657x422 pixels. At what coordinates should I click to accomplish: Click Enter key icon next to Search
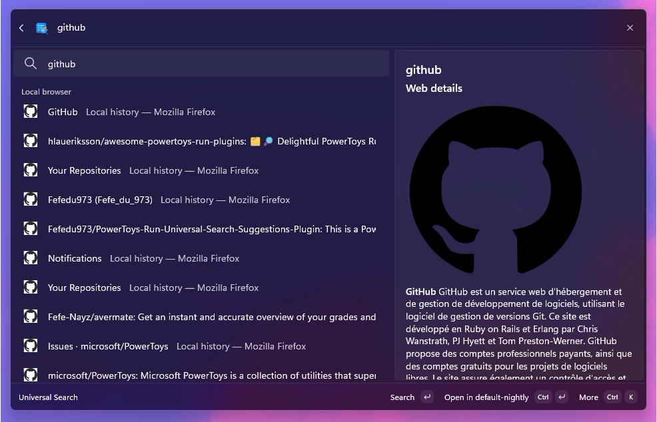(427, 397)
